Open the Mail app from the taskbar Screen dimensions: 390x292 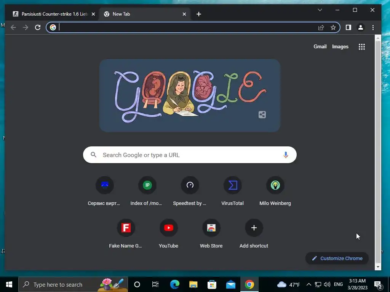230,284
